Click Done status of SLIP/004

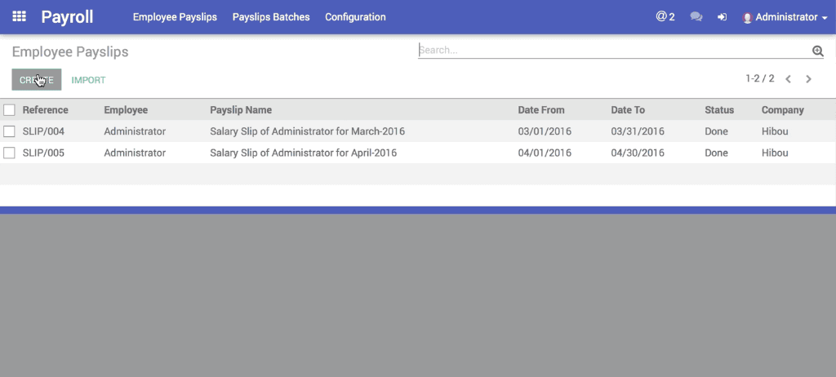pos(716,131)
